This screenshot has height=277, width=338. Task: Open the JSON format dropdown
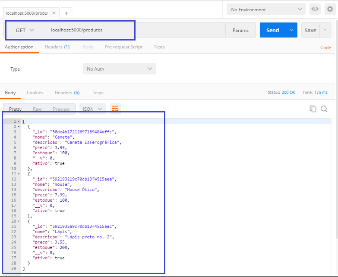(92, 109)
